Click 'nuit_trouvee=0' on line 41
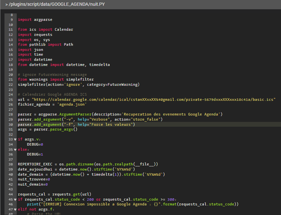 34,179
